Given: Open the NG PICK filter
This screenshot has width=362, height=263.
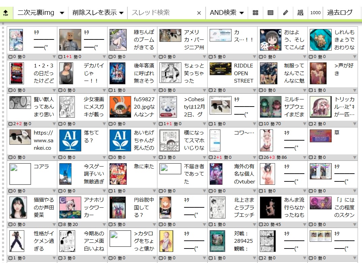Looking at the screenshot, I should (x=300, y=13).
